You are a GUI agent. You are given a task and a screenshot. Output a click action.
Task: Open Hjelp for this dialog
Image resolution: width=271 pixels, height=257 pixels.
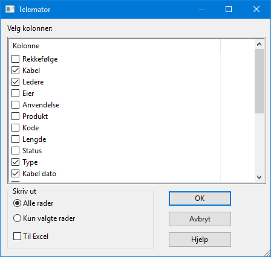[x=200, y=240]
